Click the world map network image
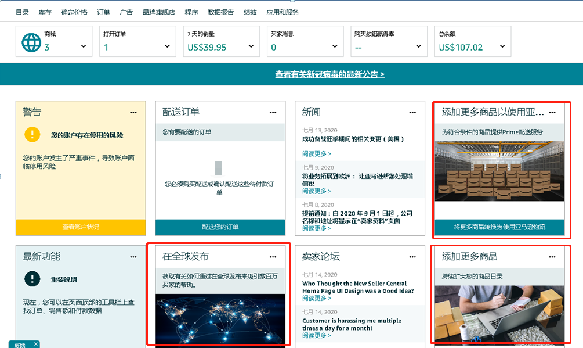Screen dimensions: 583x348 click(220, 318)
